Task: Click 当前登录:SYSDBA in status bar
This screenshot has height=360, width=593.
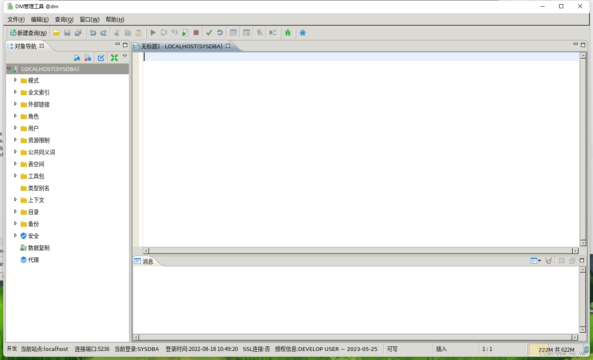Action: pyautogui.click(x=137, y=349)
